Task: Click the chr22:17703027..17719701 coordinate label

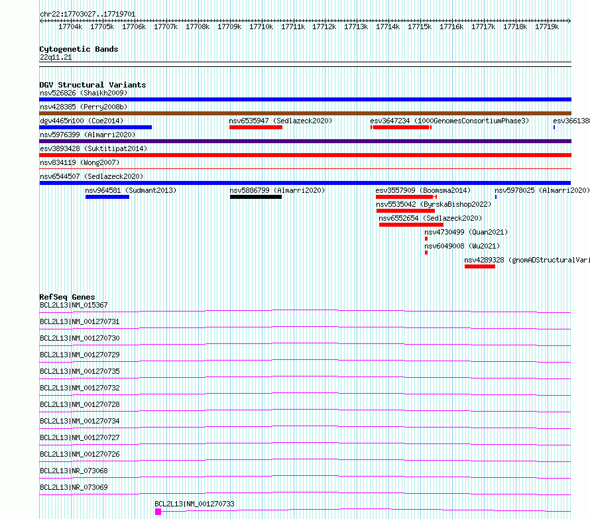Action: [88, 15]
